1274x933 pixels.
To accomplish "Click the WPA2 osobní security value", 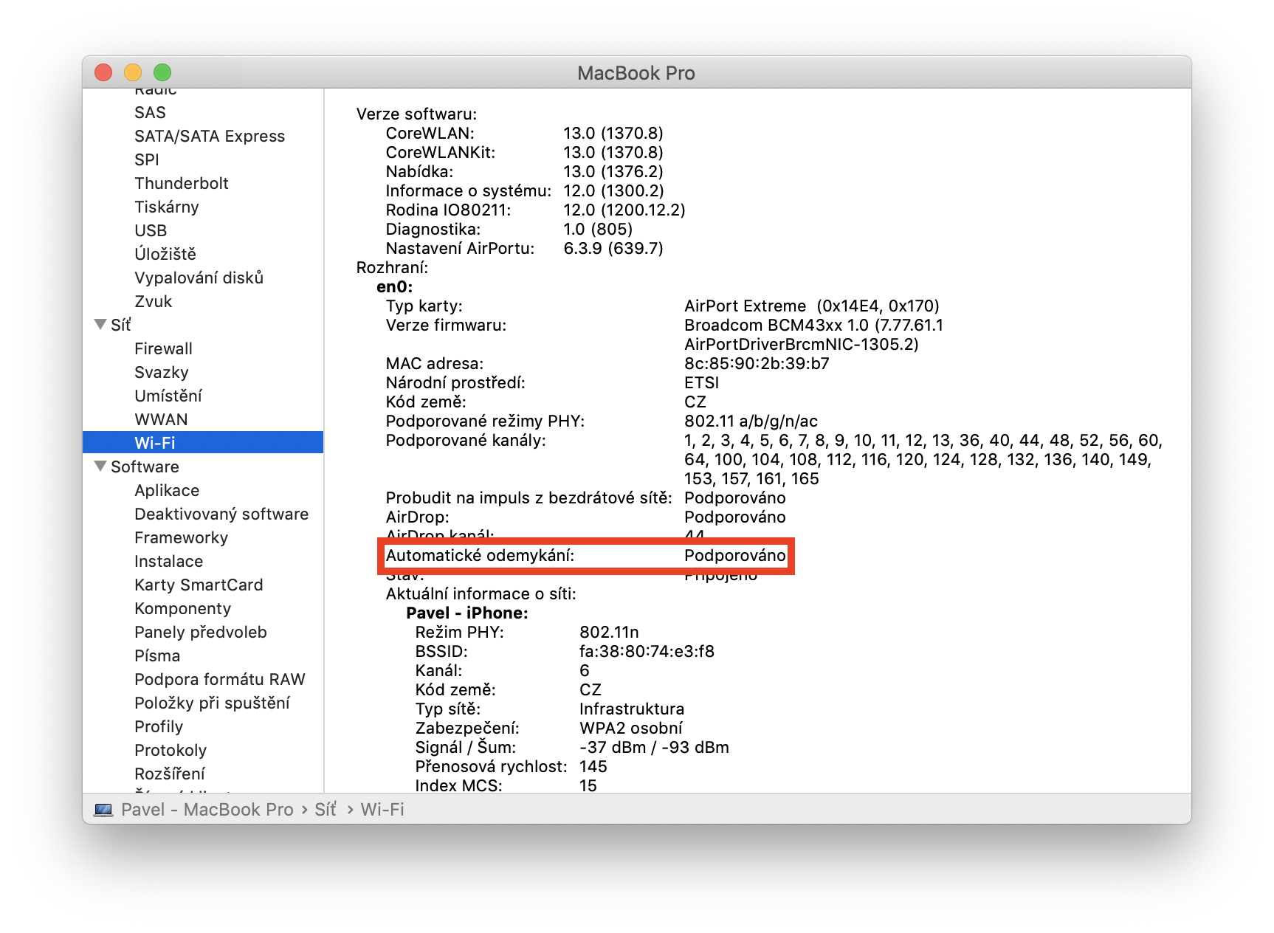I will coord(631,728).
